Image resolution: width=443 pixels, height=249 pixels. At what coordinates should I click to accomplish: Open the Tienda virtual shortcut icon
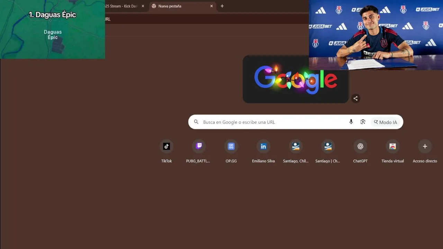click(x=392, y=146)
